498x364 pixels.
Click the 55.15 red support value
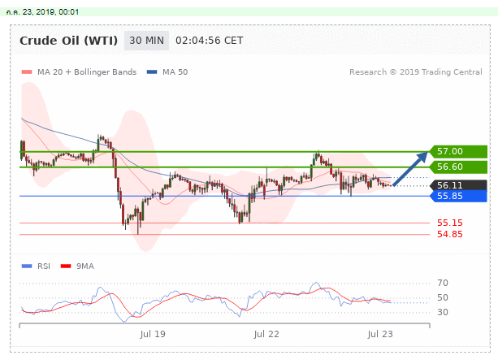tap(450, 223)
